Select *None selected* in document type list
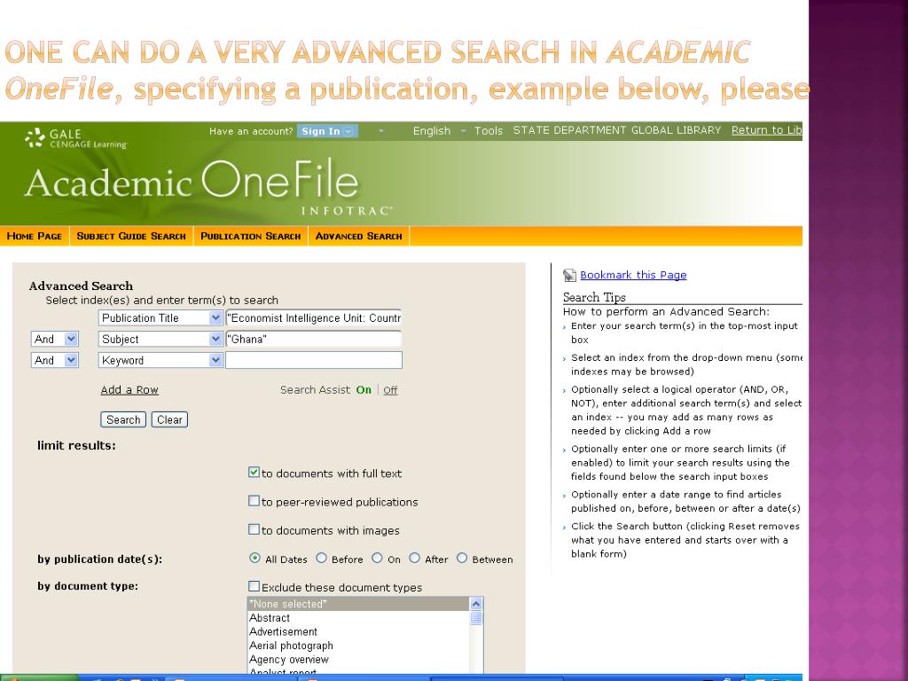The width and height of the screenshot is (908, 681). [x=358, y=604]
